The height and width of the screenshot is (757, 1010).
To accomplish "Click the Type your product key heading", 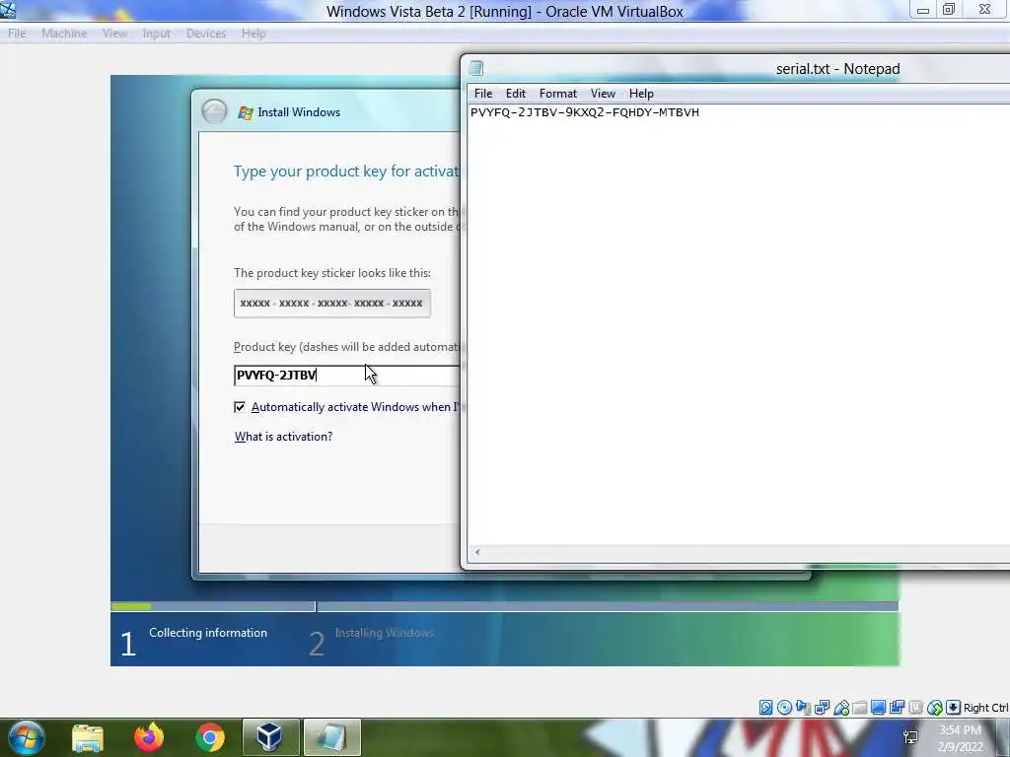I will tap(346, 172).
